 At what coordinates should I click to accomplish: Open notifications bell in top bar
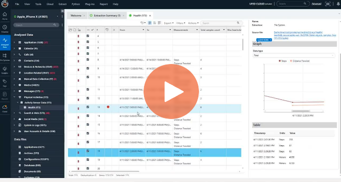338,4
